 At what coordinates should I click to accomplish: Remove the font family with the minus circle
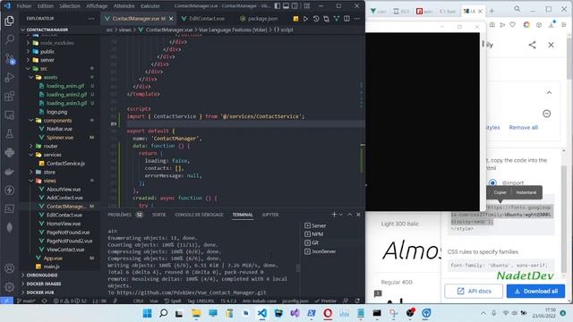click(546, 114)
